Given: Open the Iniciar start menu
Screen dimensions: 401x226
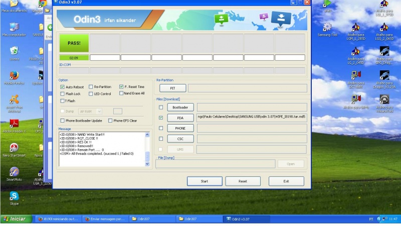Looking at the screenshot, I should [16, 219].
